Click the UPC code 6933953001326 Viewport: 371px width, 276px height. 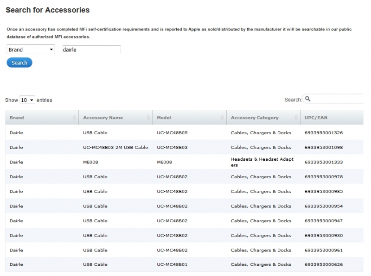(324, 133)
